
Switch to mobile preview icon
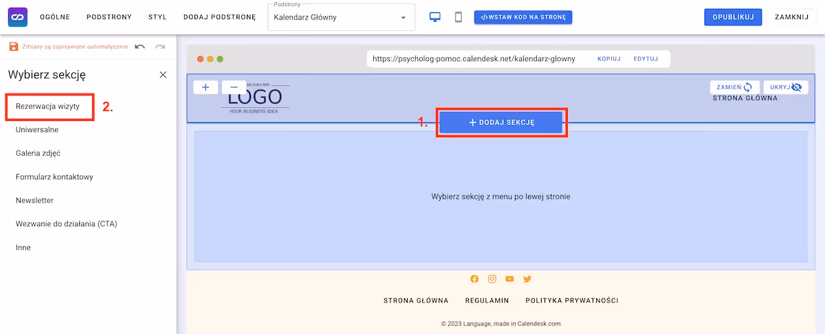459,17
